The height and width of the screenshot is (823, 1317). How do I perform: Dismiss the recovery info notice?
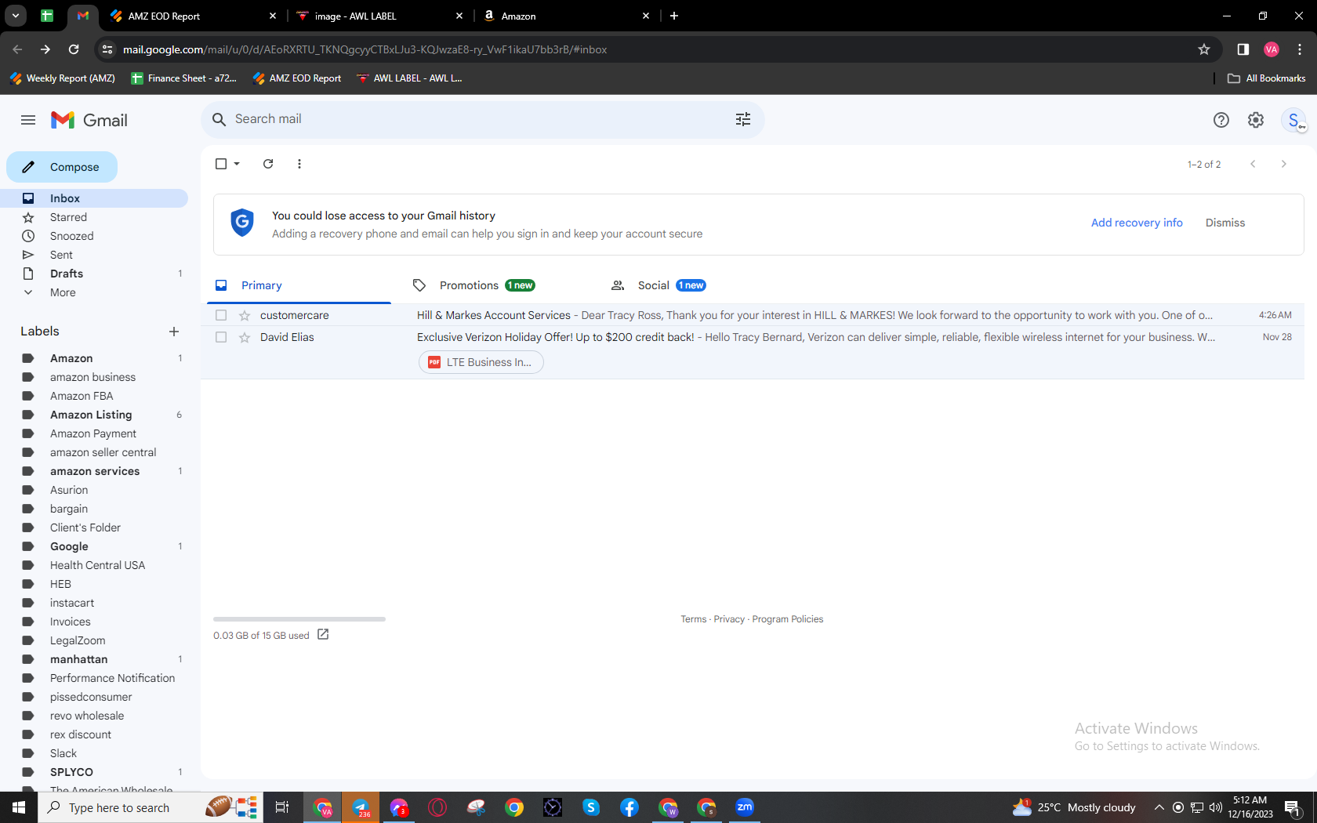click(x=1225, y=223)
